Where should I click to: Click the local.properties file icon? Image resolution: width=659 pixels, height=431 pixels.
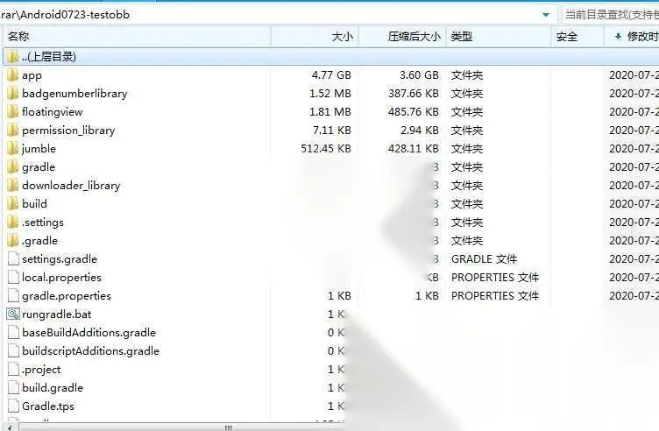[13, 277]
